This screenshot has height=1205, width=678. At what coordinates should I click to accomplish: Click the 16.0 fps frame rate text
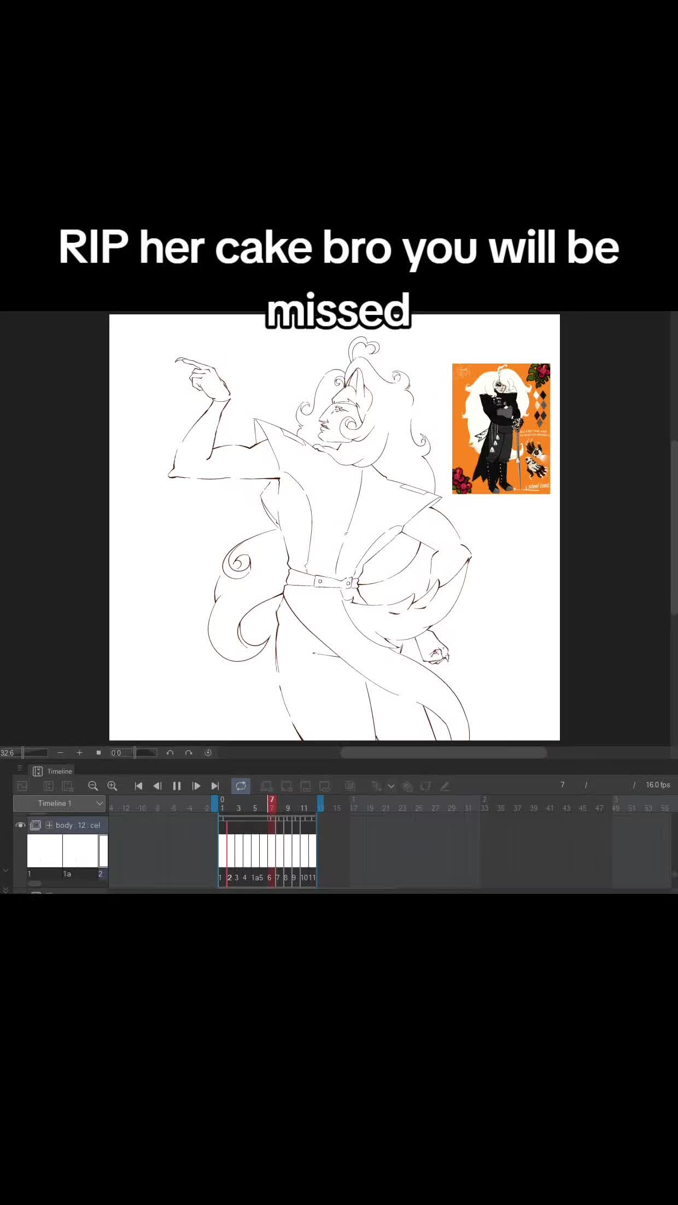pyautogui.click(x=658, y=785)
